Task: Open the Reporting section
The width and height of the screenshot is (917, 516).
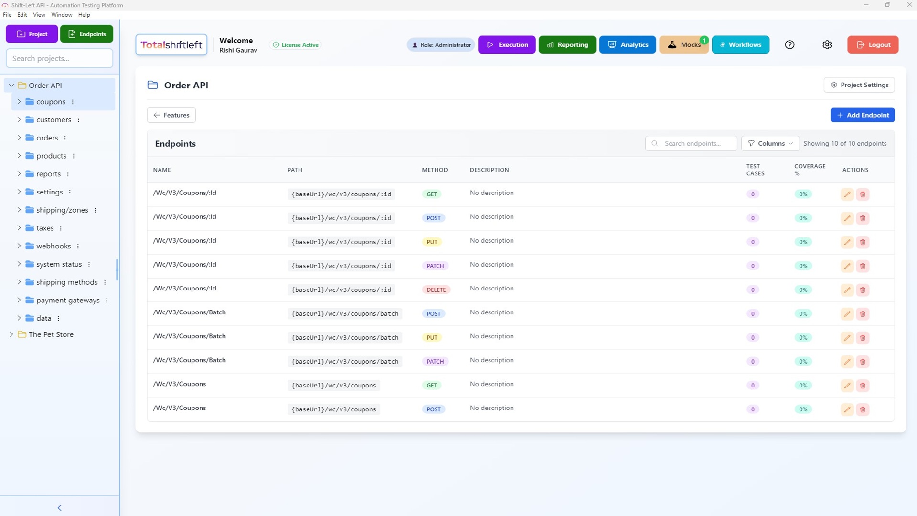Action: pos(567,44)
